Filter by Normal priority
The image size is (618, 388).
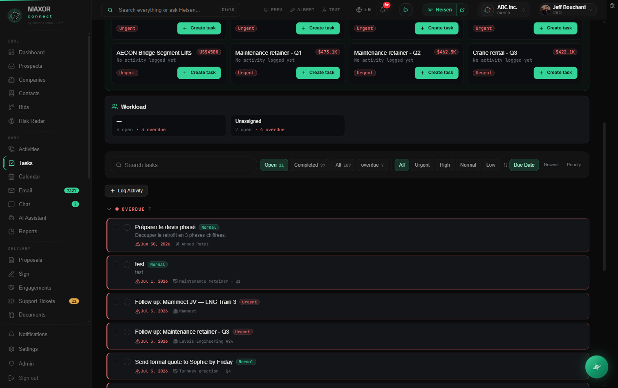pos(468,165)
